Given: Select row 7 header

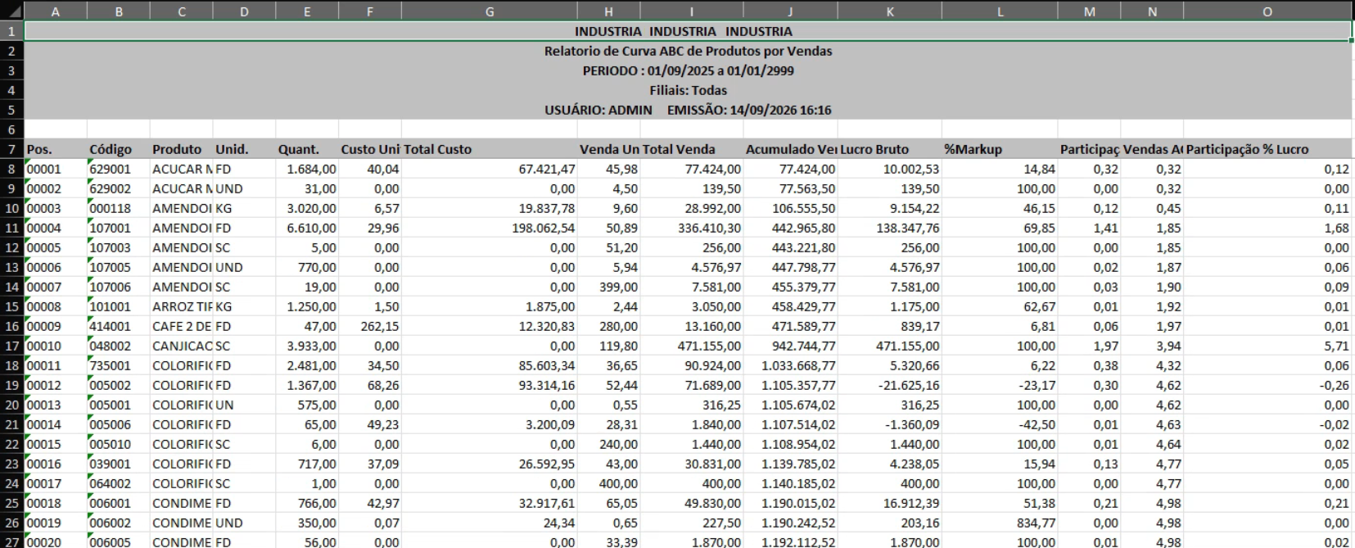Looking at the screenshot, I should coord(11,149).
